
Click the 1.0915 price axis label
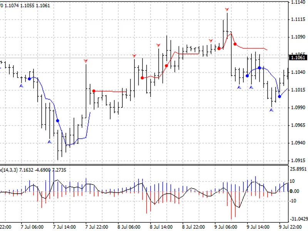[298, 161]
